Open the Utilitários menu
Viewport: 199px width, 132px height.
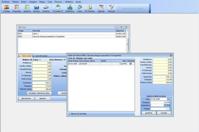coord(69,2)
